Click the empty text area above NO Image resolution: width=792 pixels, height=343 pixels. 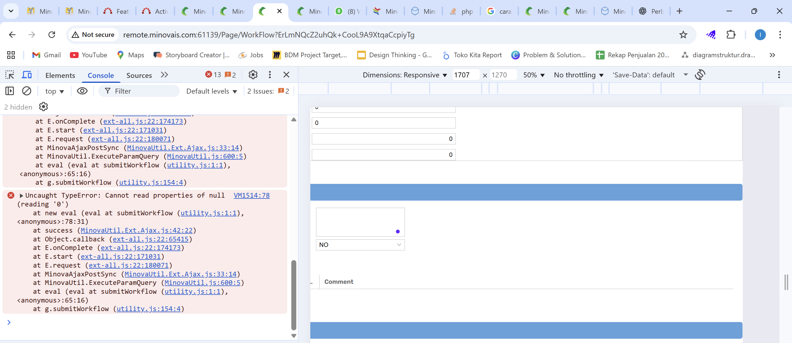360,222
